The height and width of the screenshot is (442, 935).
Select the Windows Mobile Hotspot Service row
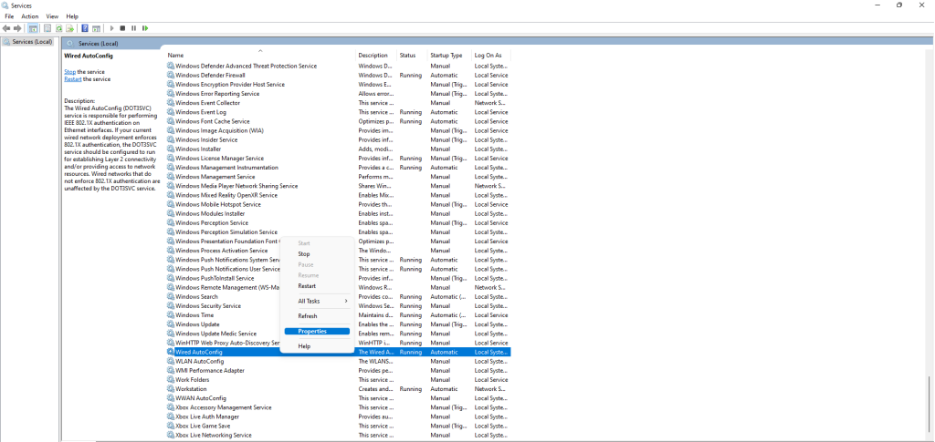click(x=338, y=205)
